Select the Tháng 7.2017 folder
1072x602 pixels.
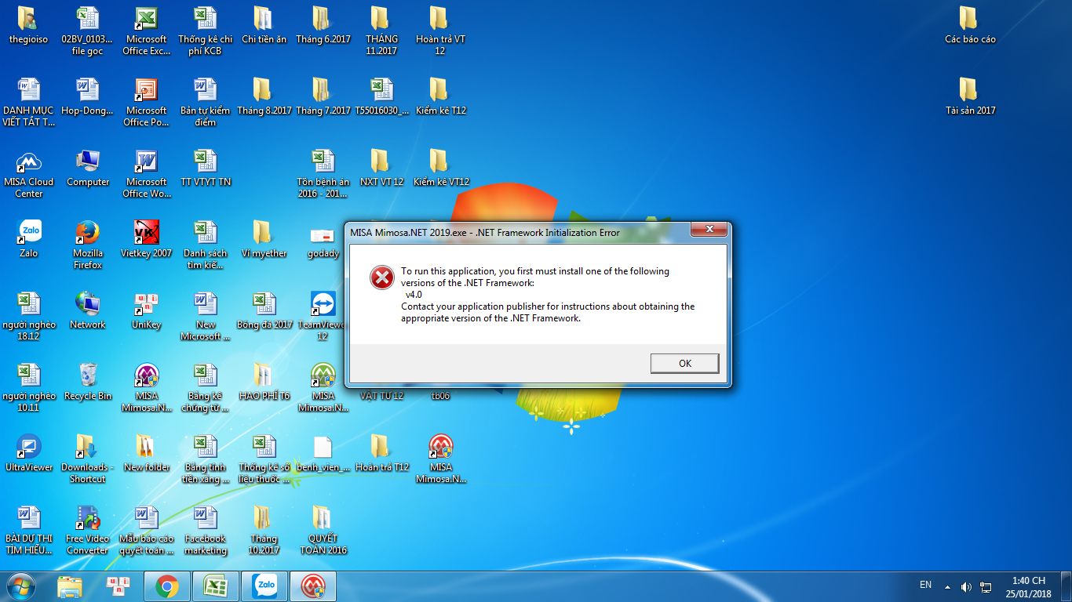tap(323, 96)
